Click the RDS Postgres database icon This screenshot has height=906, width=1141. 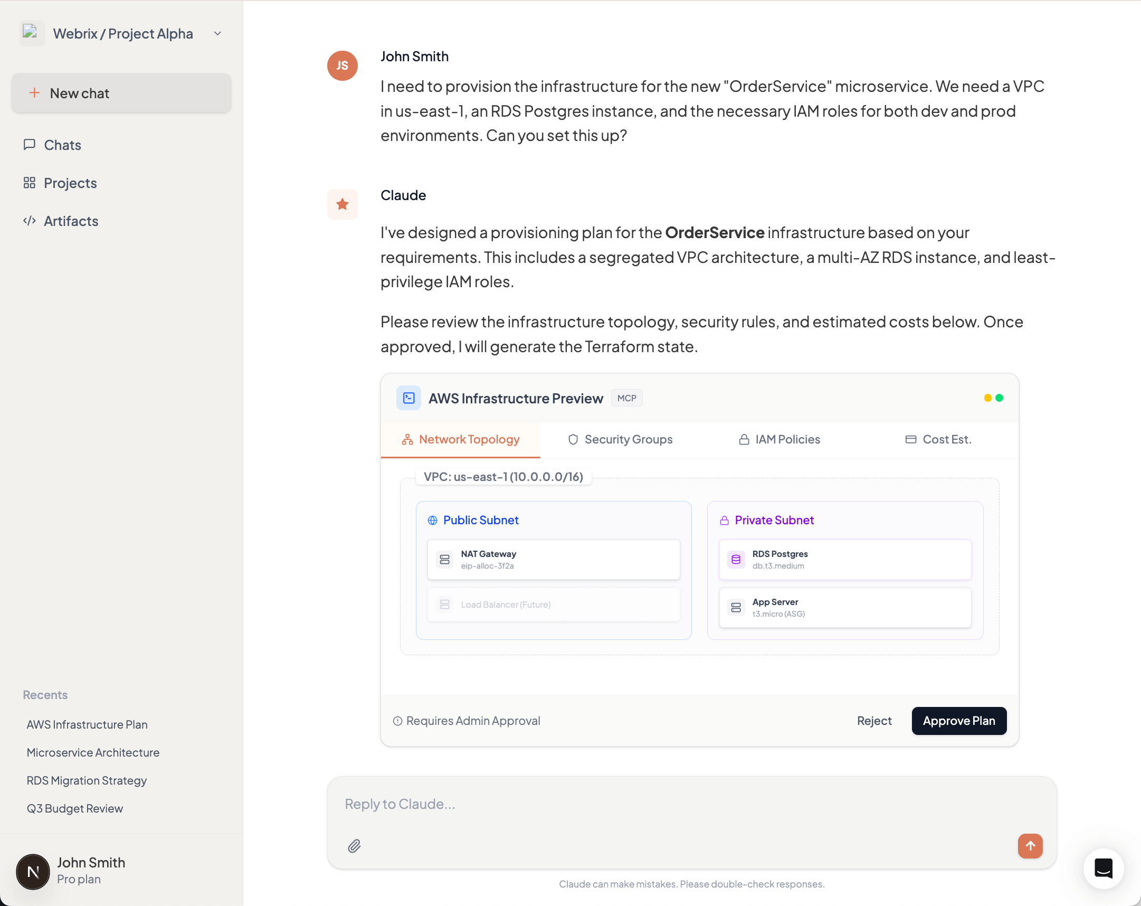tap(735, 559)
